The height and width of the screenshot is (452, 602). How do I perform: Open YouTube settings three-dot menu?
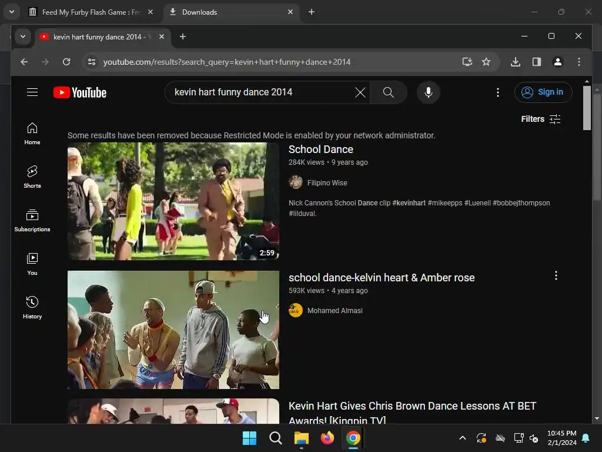[x=497, y=92]
